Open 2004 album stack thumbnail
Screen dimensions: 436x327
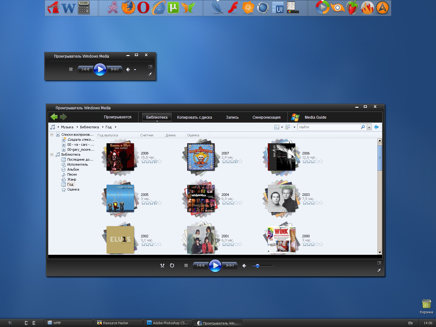click(x=201, y=198)
